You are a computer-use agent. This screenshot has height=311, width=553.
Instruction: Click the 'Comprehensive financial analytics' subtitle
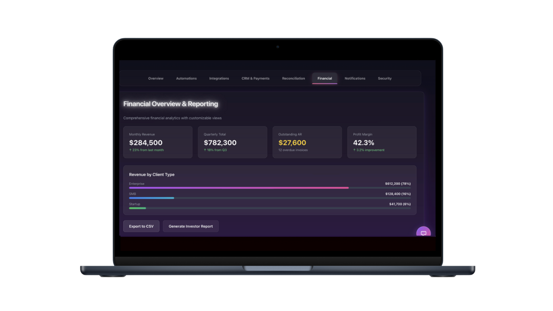(x=172, y=118)
